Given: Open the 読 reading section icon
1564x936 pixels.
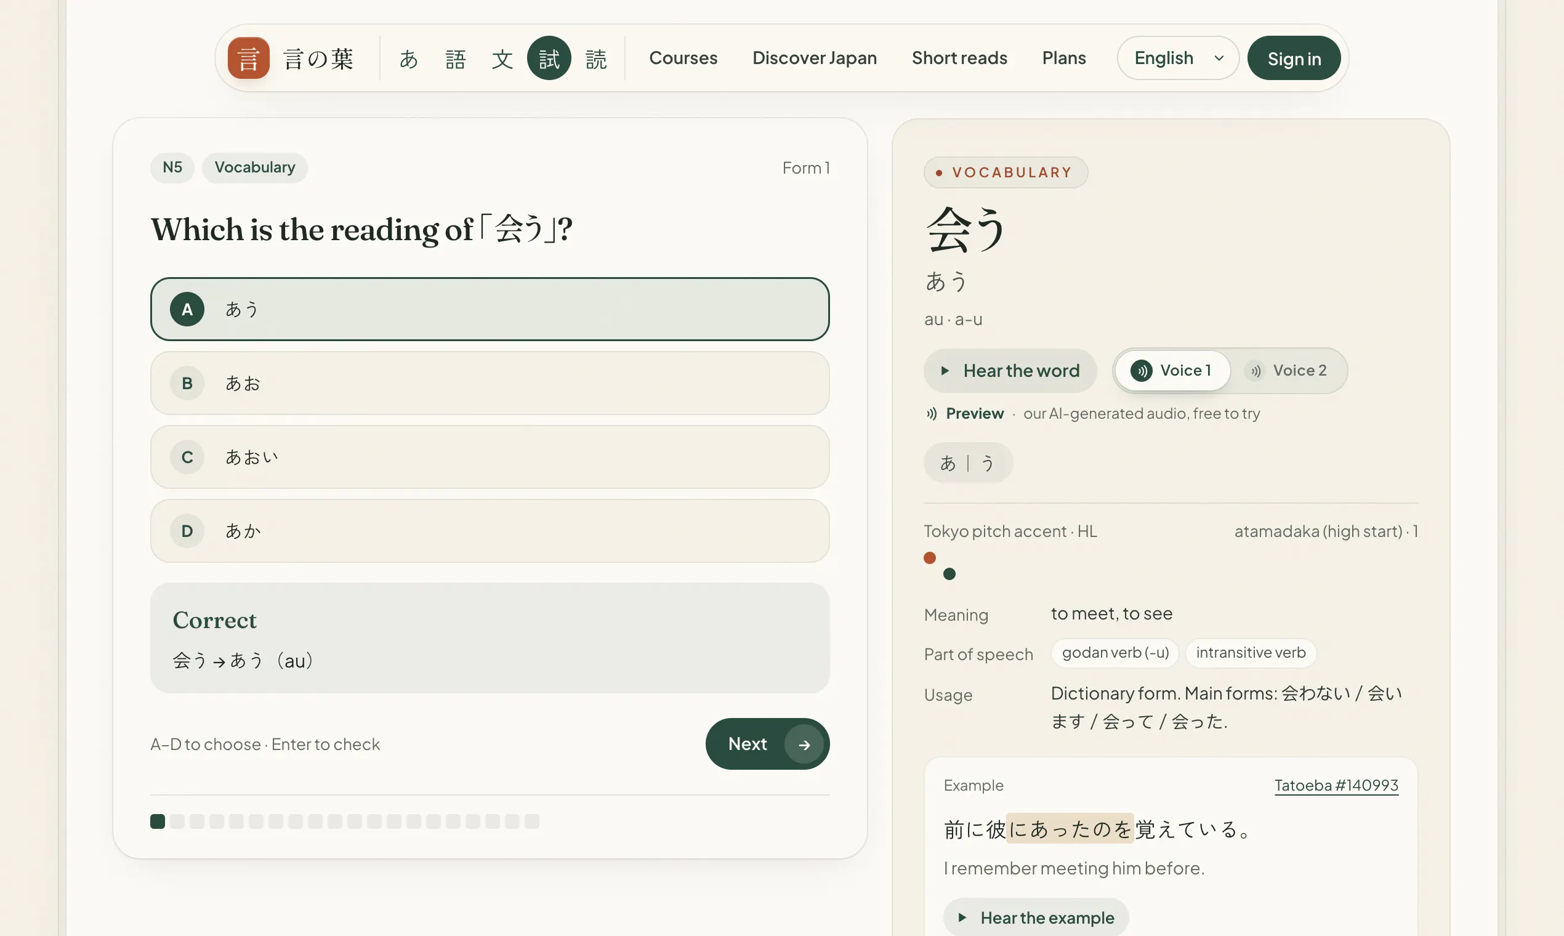Looking at the screenshot, I should tap(596, 58).
